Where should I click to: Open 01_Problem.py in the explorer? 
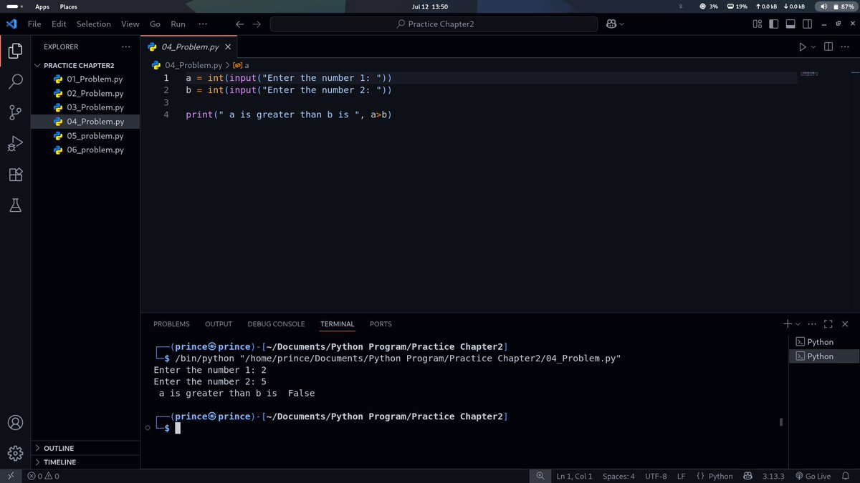pos(85,79)
